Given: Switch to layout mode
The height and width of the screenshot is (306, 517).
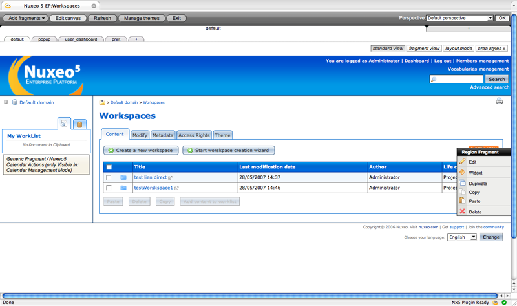Looking at the screenshot, I should coord(458,49).
